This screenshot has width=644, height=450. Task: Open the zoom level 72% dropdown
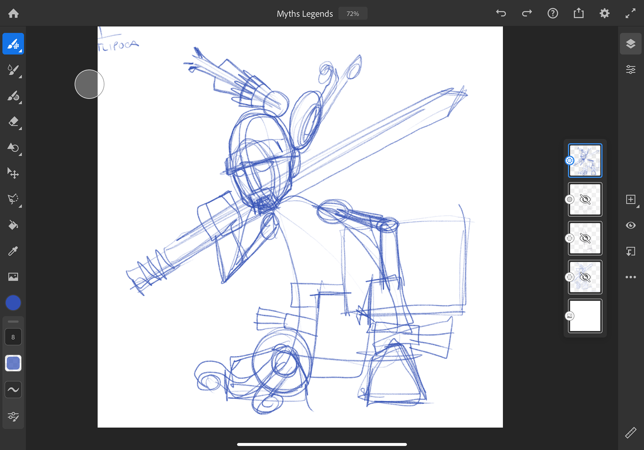[353, 14]
